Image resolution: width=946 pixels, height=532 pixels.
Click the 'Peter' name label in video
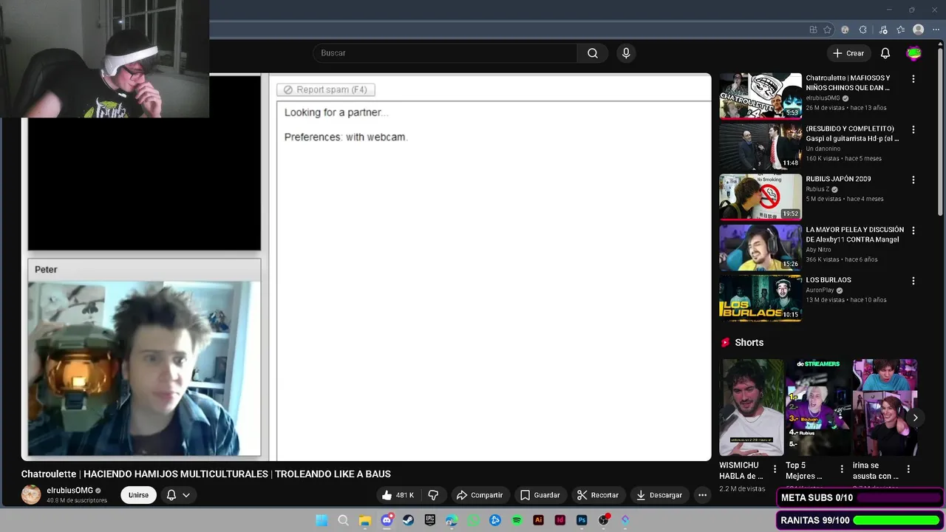[46, 270]
